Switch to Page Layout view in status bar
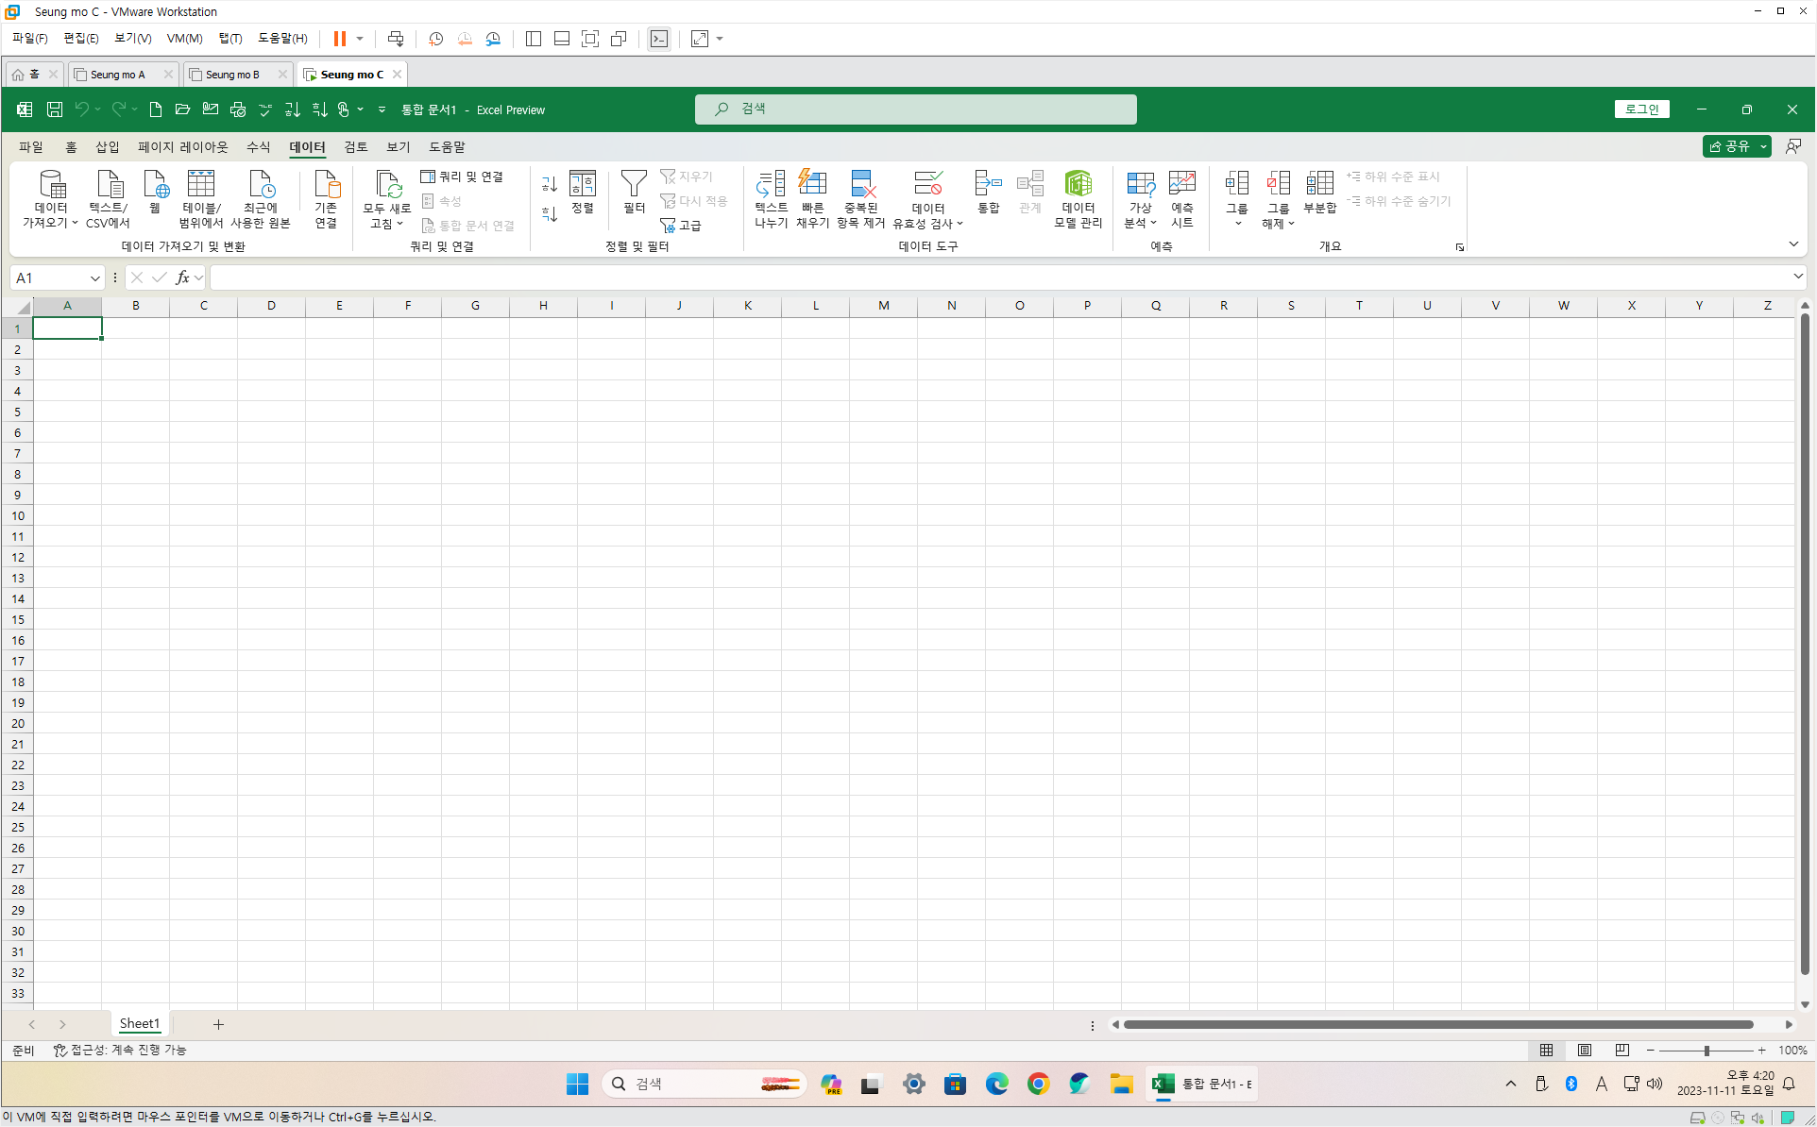The width and height of the screenshot is (1817, 1127). click(1584, 1050)
